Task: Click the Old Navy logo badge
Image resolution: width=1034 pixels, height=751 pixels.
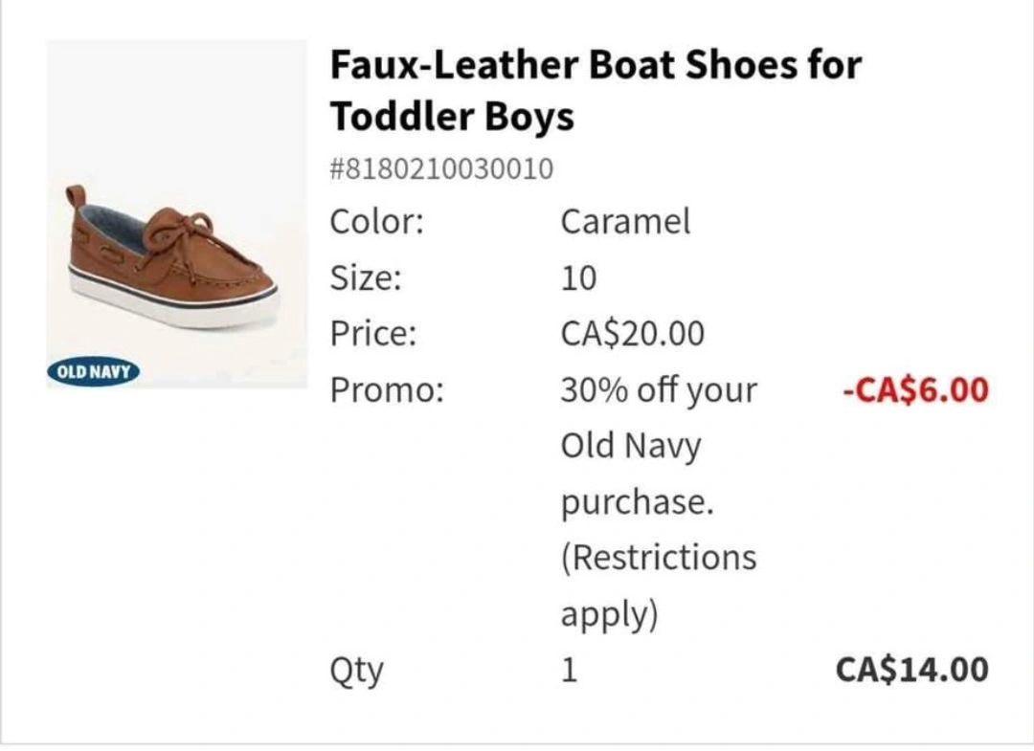Action: (93, 371)
